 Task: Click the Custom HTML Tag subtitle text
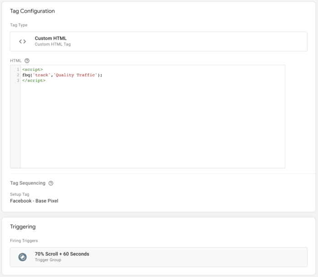click(53, 44)
